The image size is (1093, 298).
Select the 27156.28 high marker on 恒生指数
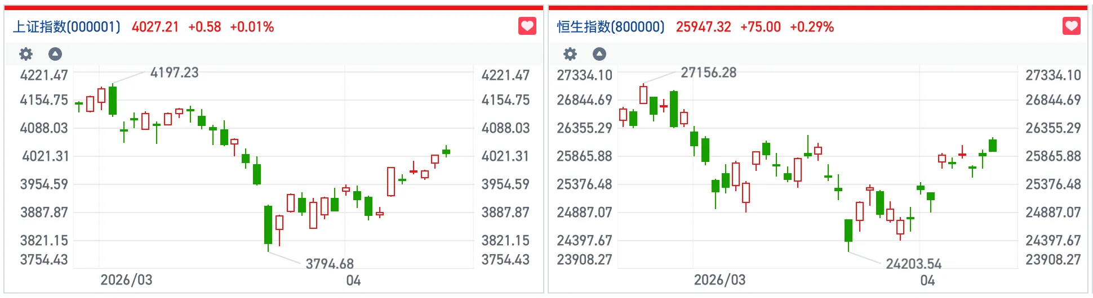[708, 73]
